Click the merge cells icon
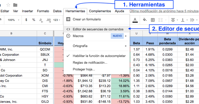Image resolution: width=199 pixels, height=104 pixels. tap(160, 20)
